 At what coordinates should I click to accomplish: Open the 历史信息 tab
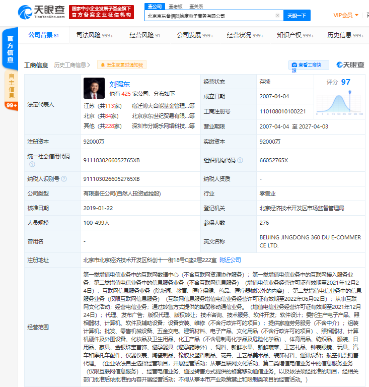(345, 35)
